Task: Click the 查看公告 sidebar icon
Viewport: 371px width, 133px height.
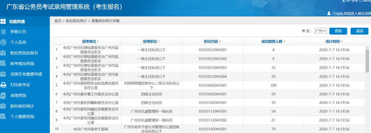Action: [x=3, y=32]
